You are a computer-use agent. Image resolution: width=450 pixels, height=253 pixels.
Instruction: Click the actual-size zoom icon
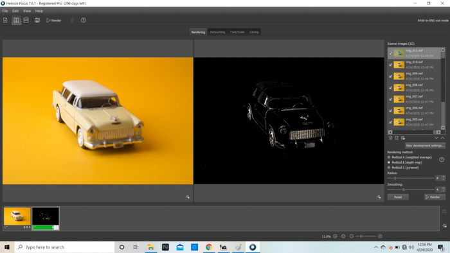point(343,236)
